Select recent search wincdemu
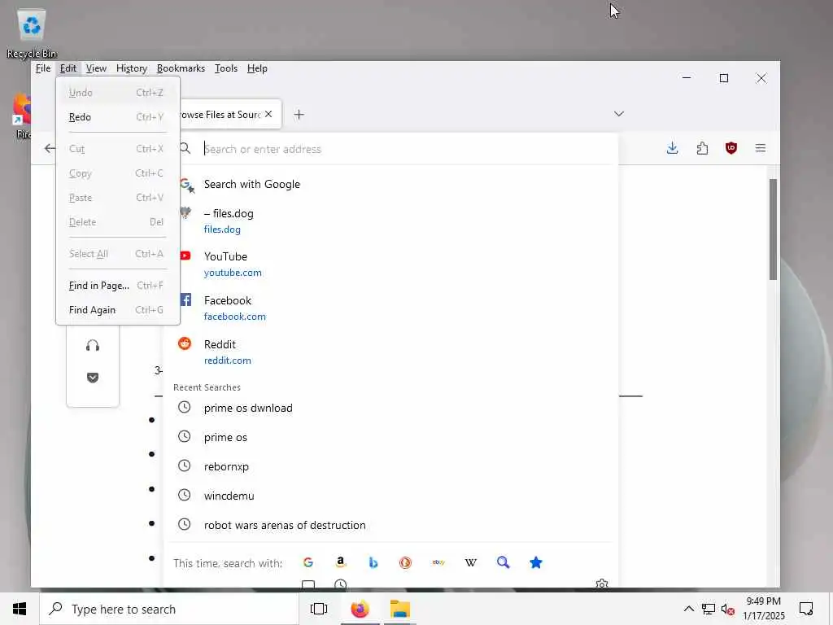The width and height of the screenshot is (833, 625). coord(392,496)
